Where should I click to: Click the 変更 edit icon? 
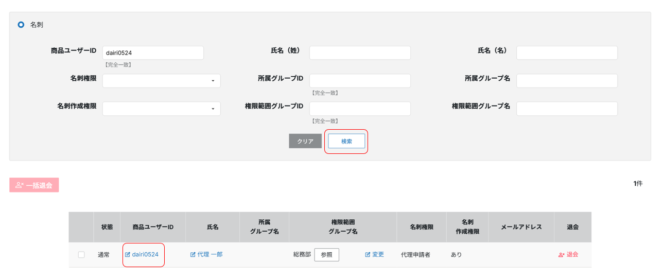[368, 255]
